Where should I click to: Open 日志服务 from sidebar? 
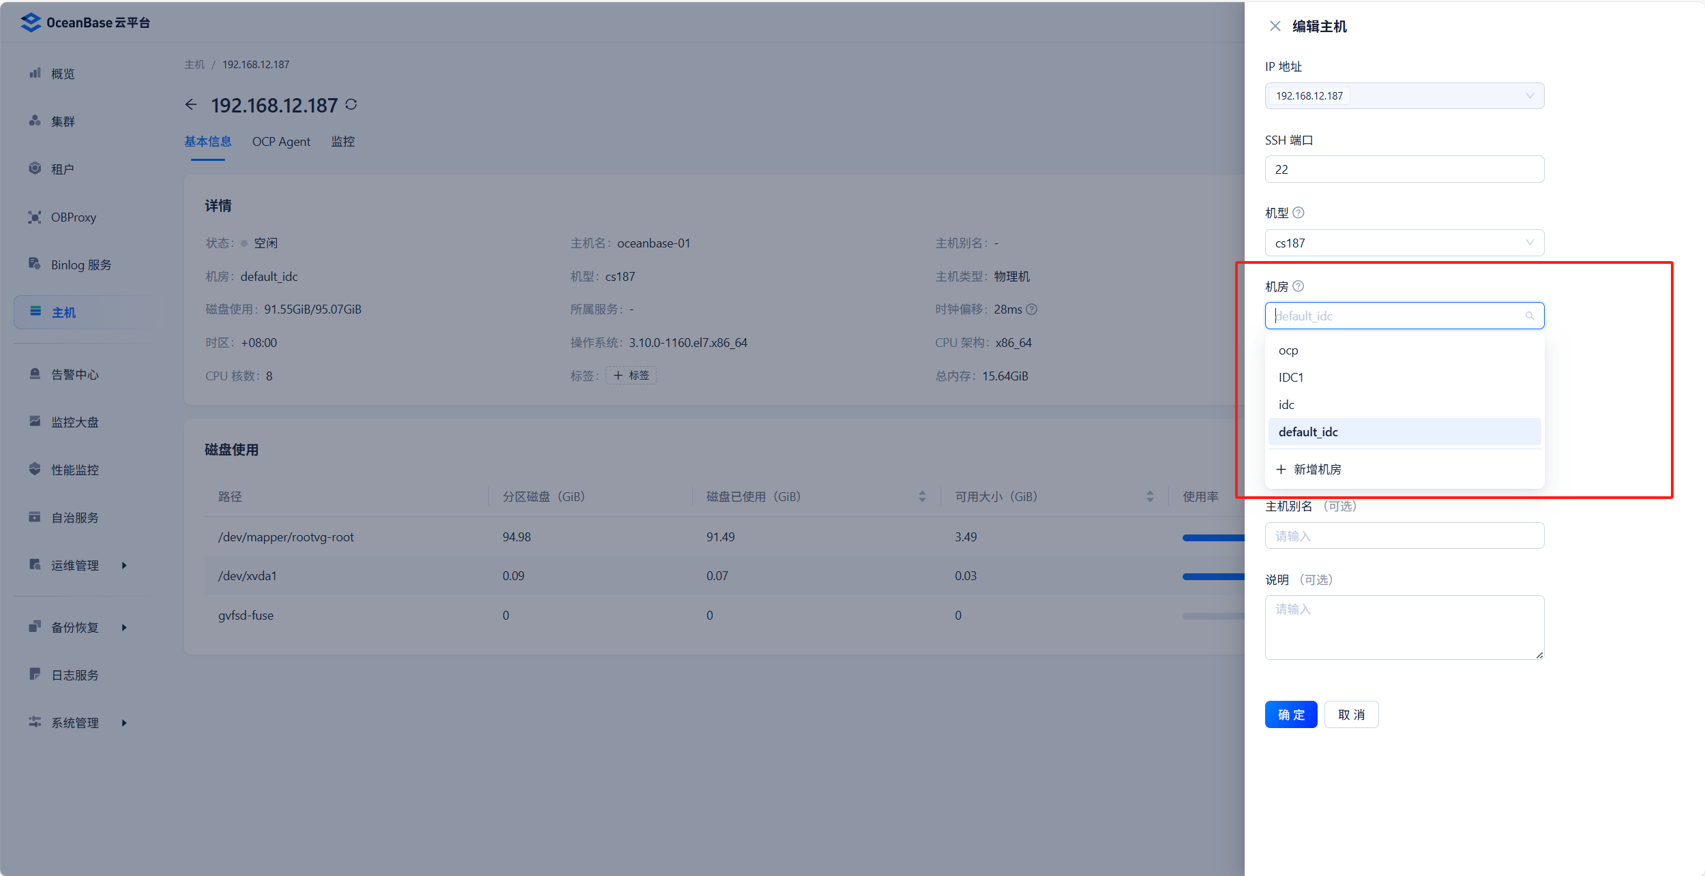(x=75, y=675)
